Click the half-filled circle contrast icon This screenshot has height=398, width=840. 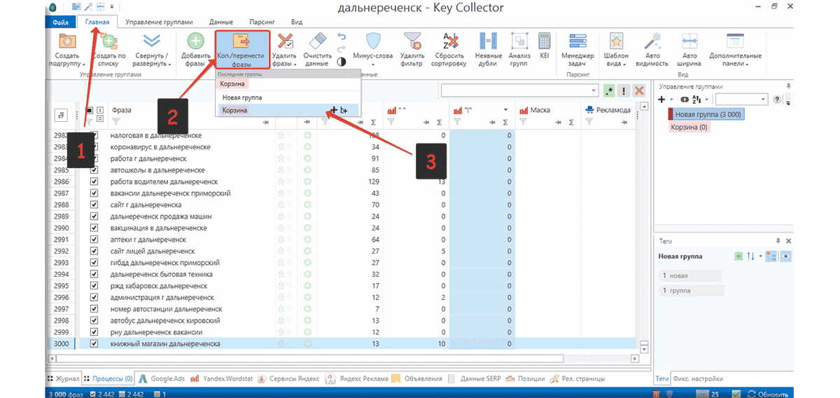click(x=342, y=62)
